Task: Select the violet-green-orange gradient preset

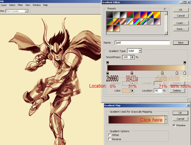Action: (x=110, y=22)
